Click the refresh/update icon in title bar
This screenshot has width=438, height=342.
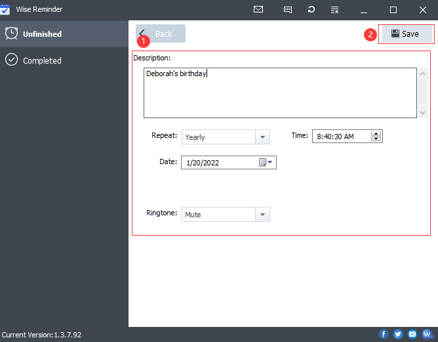(311, 9)
